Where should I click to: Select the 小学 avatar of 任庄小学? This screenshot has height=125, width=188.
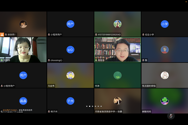tap(165, 24)
